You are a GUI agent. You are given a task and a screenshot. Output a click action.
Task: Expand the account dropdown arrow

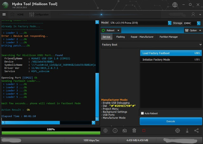pos(200,15)
